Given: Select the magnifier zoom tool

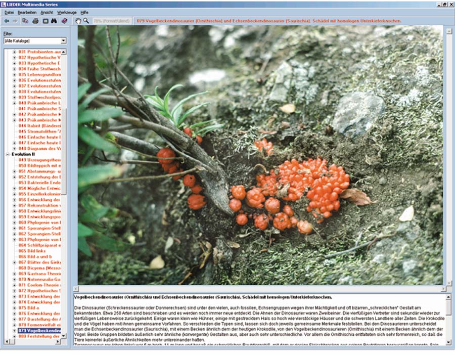Looking at the screenshot, I should (x=86, y=21).
